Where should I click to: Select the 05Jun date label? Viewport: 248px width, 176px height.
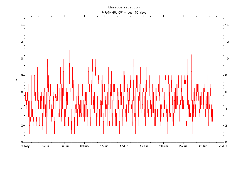[x=65, y=146]
